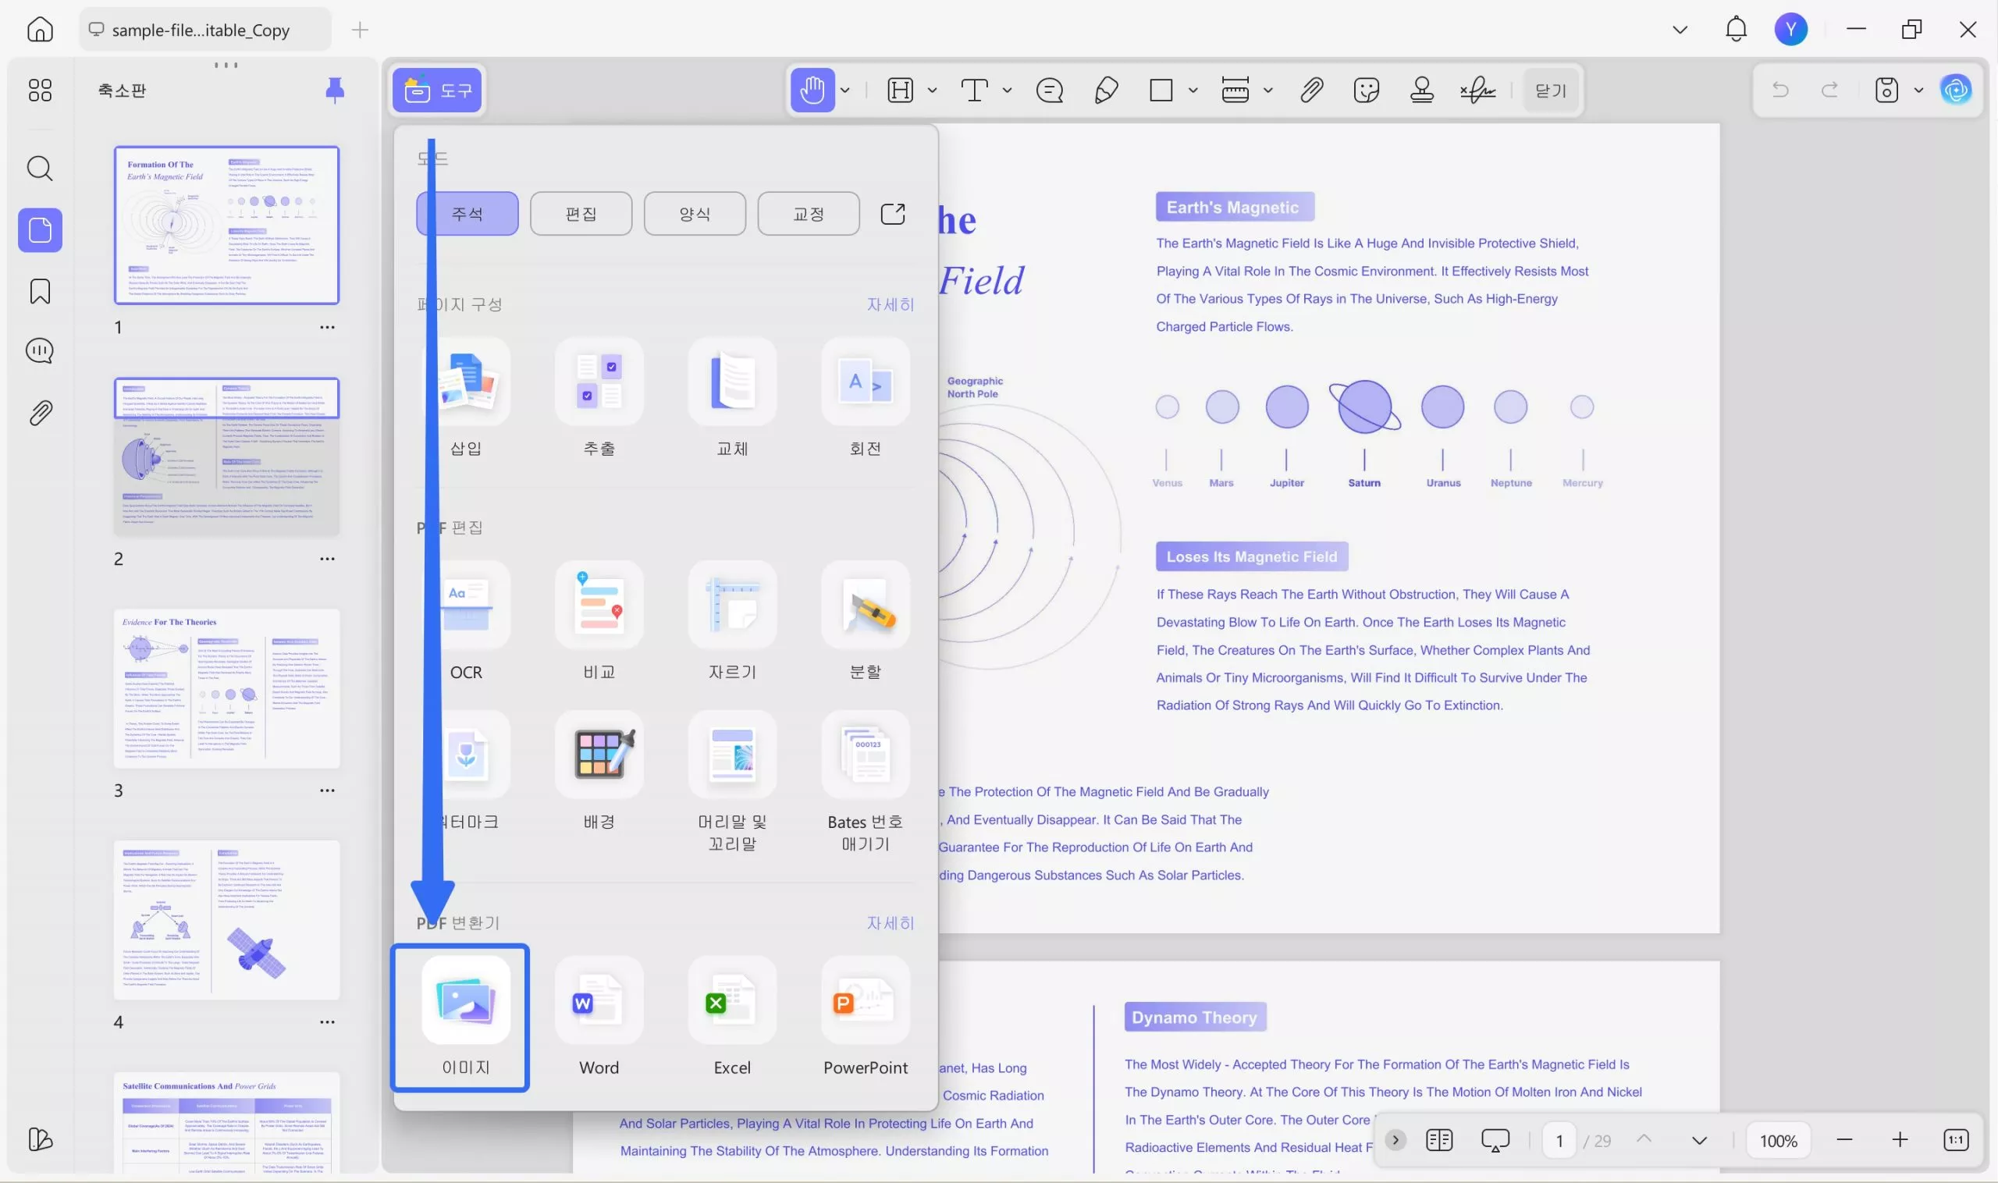Image resolution: width=1998 pixels, height=1183 pixels.
Task: Select the text typewriter tool
Action: (974, 90)
